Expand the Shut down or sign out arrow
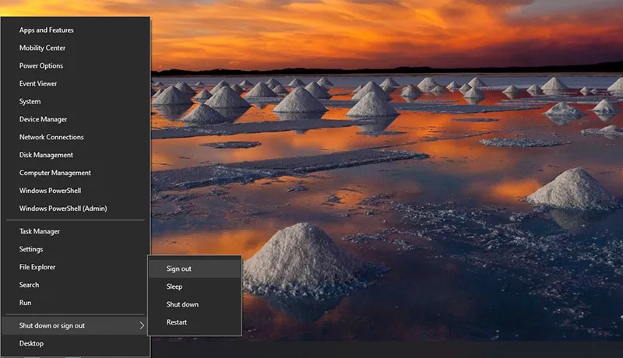 [x=142, y=326]
